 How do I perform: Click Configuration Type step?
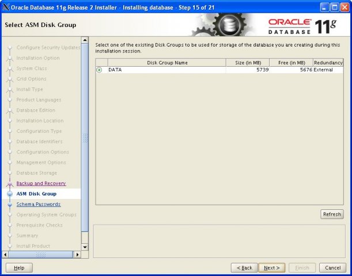[39, 131]
